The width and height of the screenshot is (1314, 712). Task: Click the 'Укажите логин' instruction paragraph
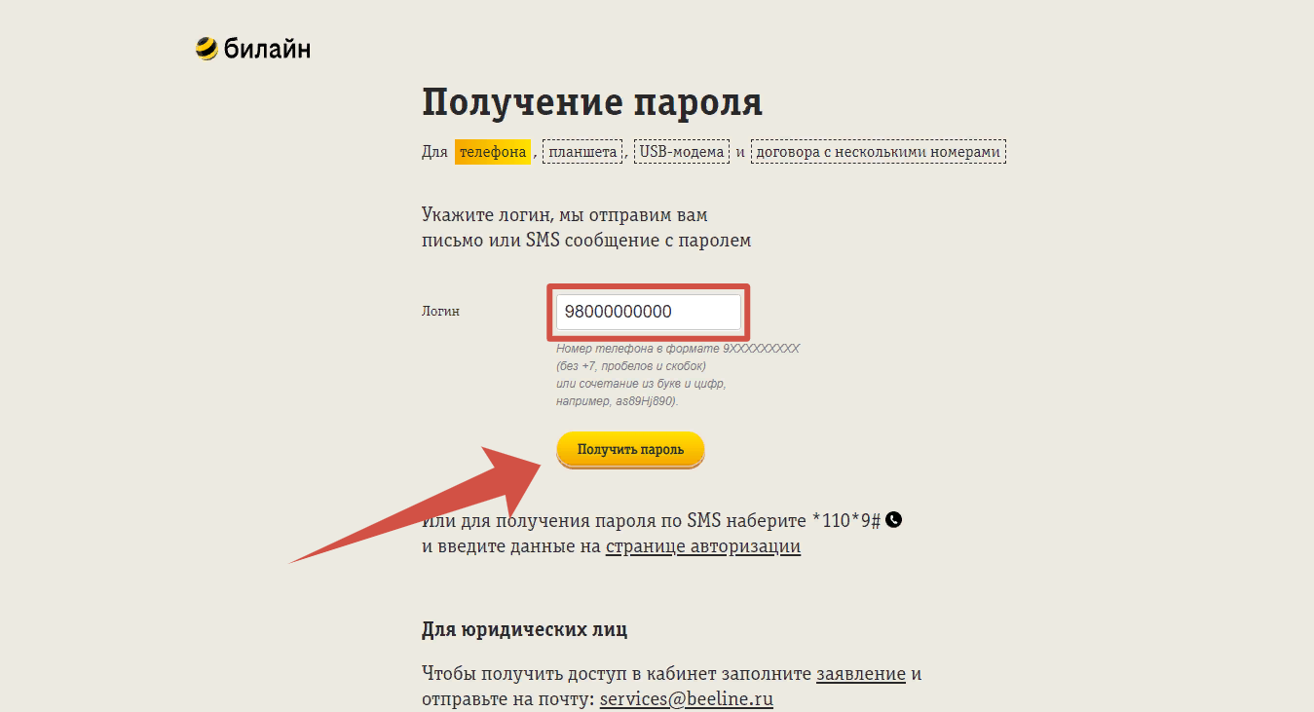coord(585,227)
